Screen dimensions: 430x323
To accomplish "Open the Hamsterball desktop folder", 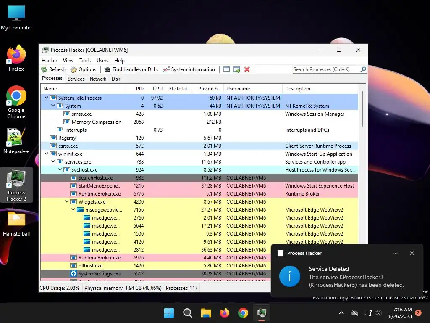I will coord(16,224).
